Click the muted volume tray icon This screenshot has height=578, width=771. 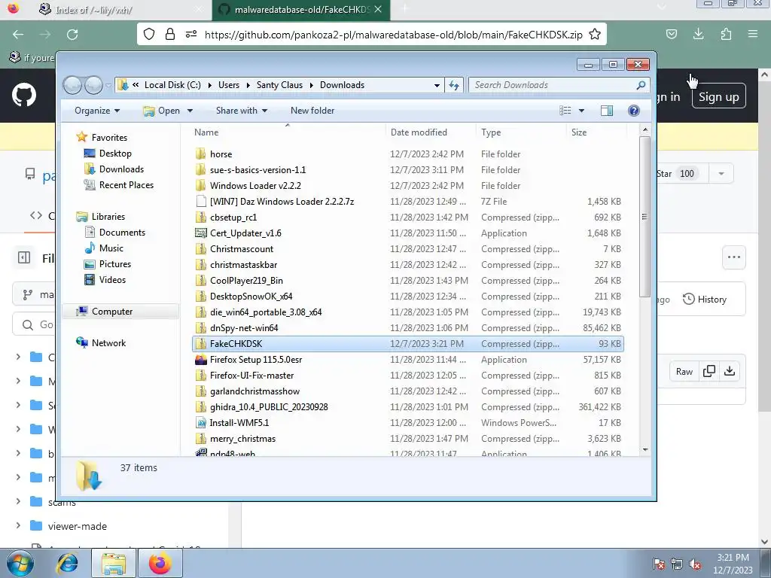point(695,564)
